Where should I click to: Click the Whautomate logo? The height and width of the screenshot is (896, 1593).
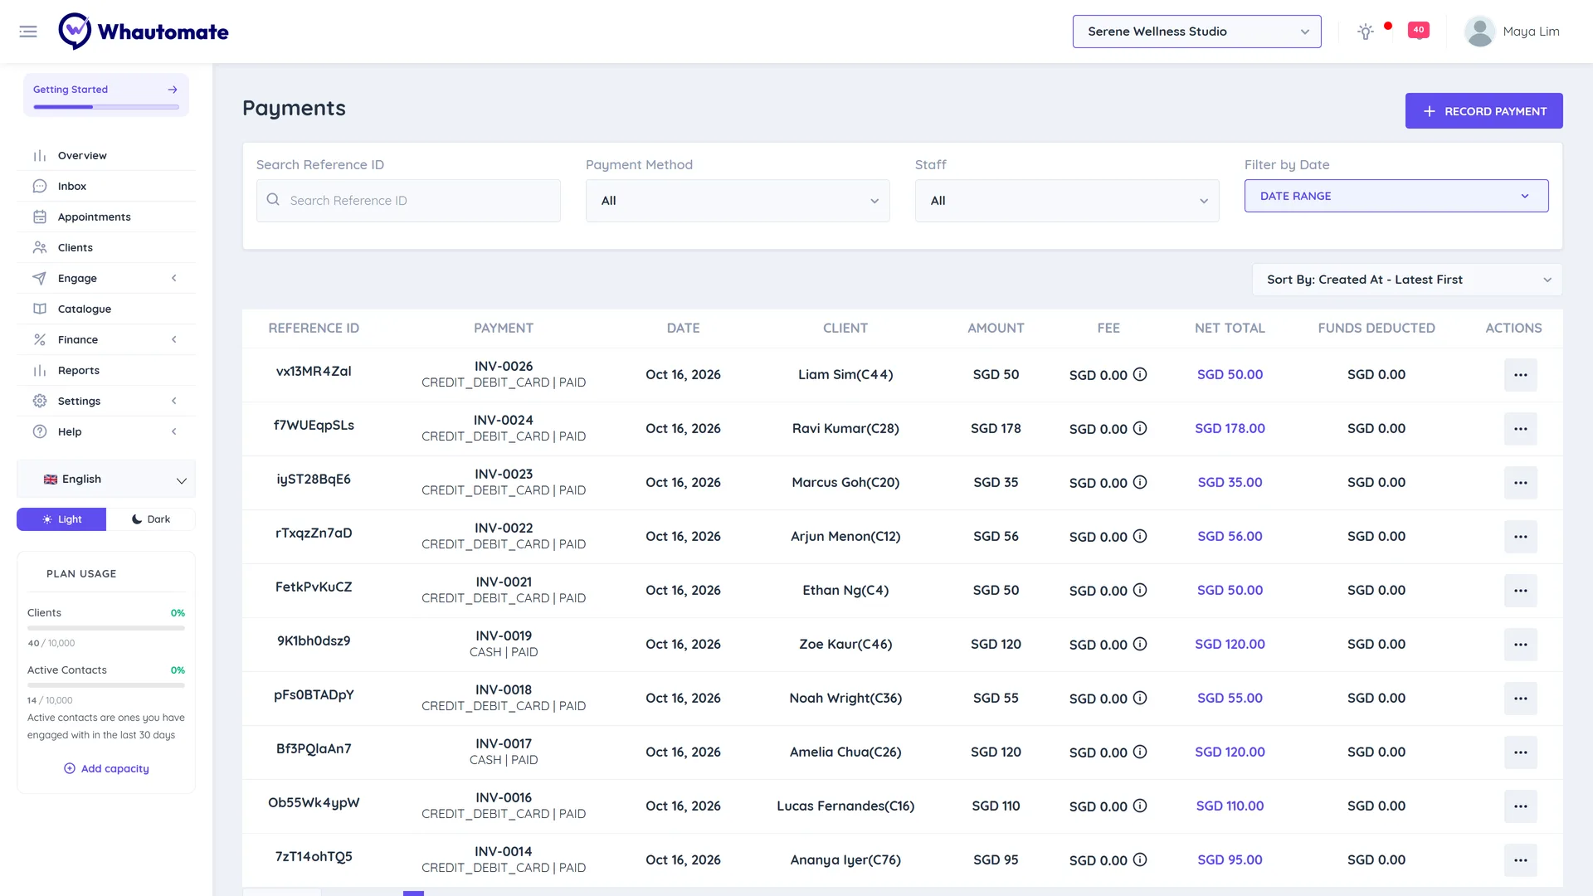[x=144, y=32]
